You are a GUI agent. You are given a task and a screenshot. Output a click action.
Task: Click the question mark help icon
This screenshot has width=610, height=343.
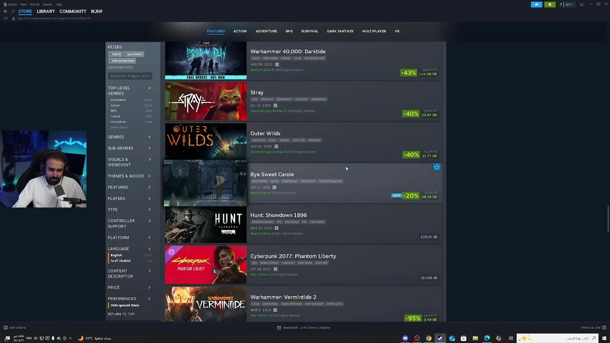pyautogui.click(x=561, y=4)
